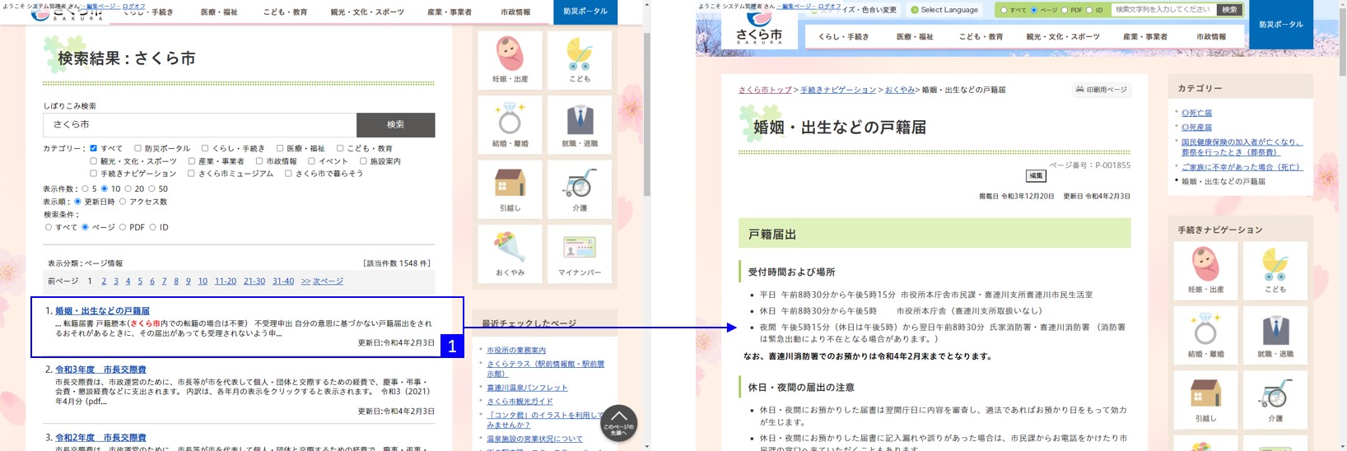Open the 死産届 category link
This screenshot has height=451, width=1347.
pyautogui.click(x=1196, y=128)
